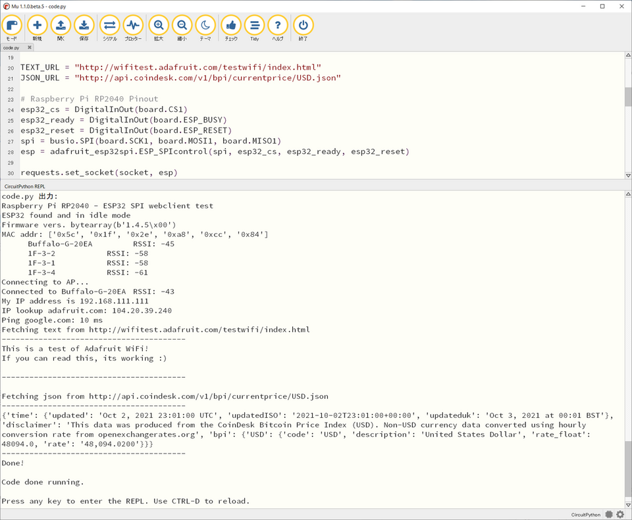The height and width of the screenshot is (520, 632).
Task: Clean code using the Tidy icon
Action: (254, 26)
